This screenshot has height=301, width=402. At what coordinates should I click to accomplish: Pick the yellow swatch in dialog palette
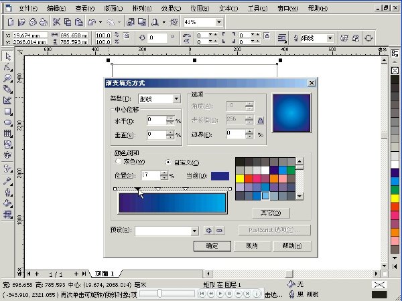click(240, 179)
